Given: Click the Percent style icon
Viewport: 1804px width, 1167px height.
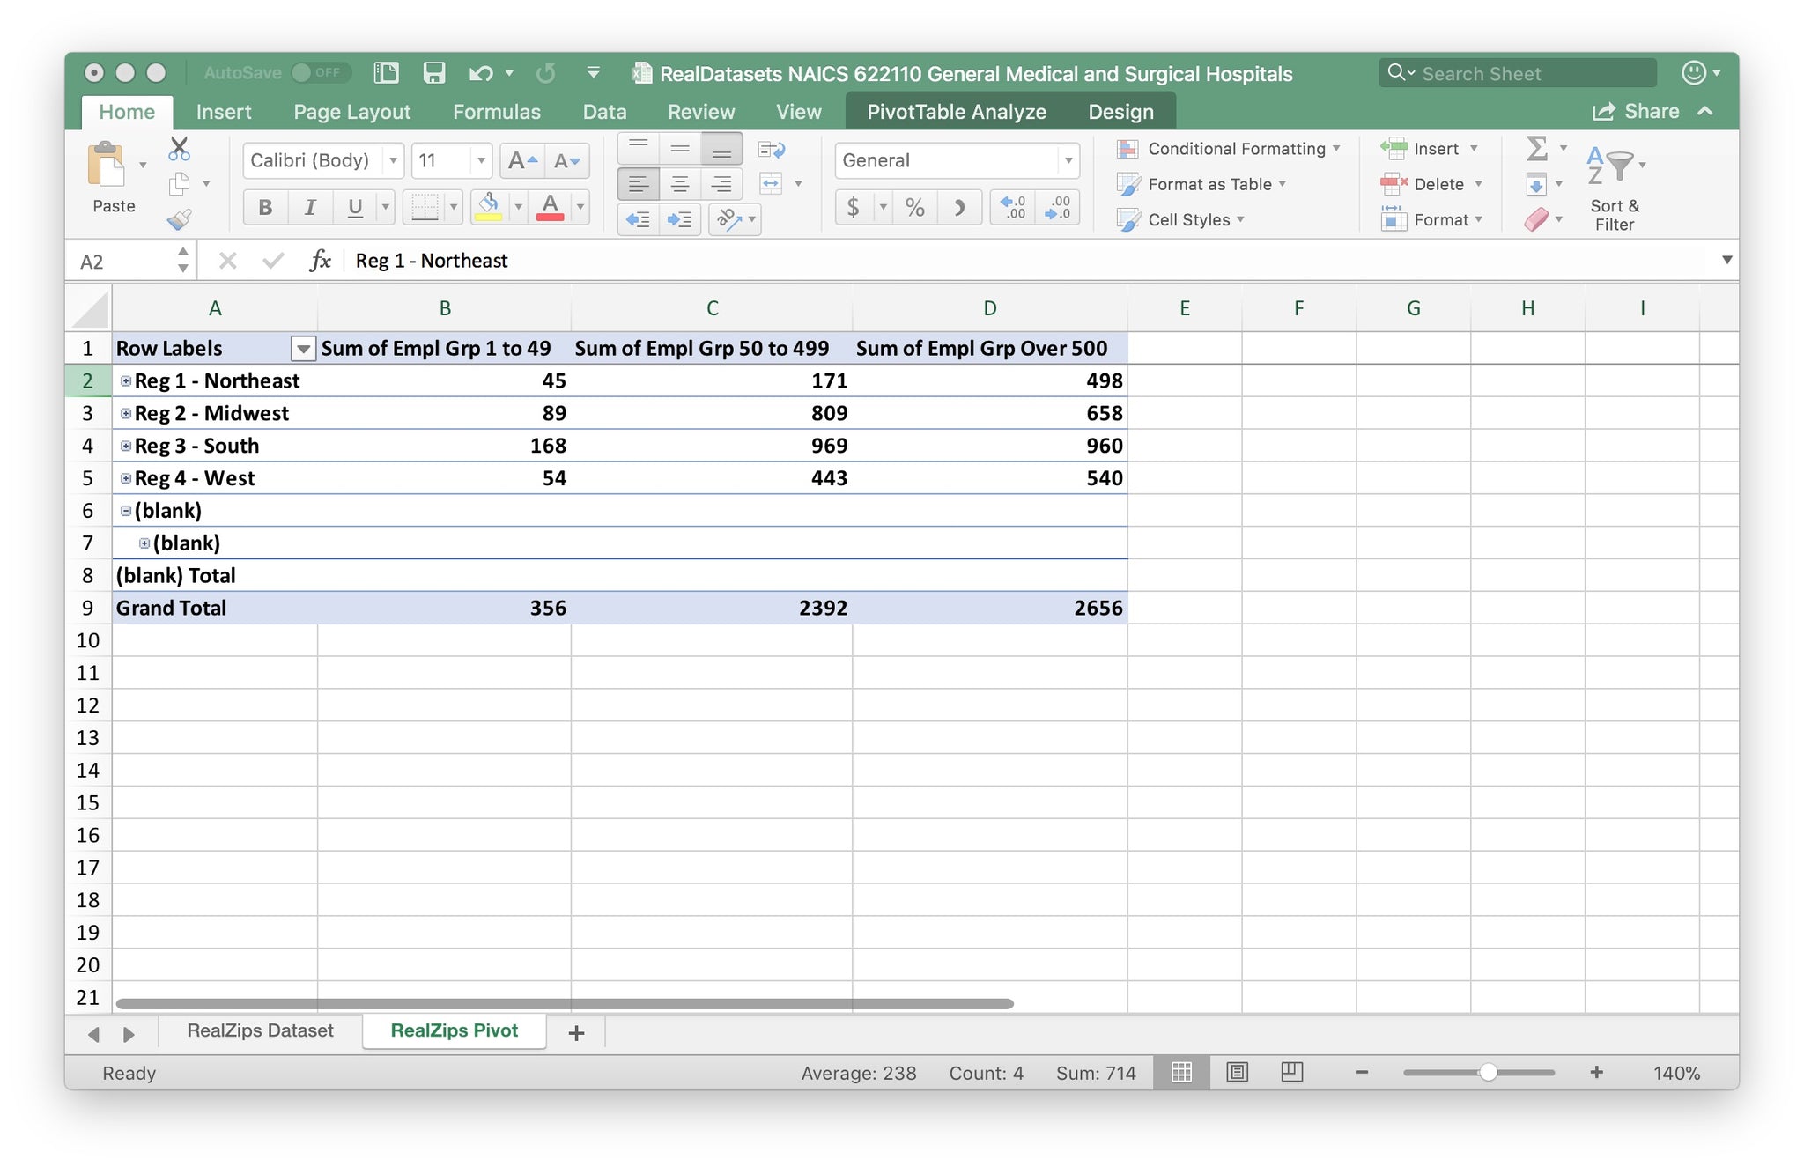Looking at the screenshot, I should 914,208.
